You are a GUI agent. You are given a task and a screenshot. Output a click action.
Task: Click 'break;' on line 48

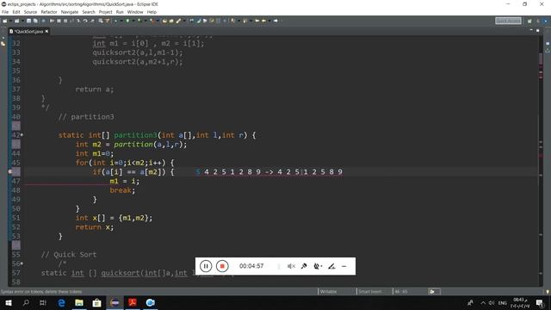click(x=122, y=190)
